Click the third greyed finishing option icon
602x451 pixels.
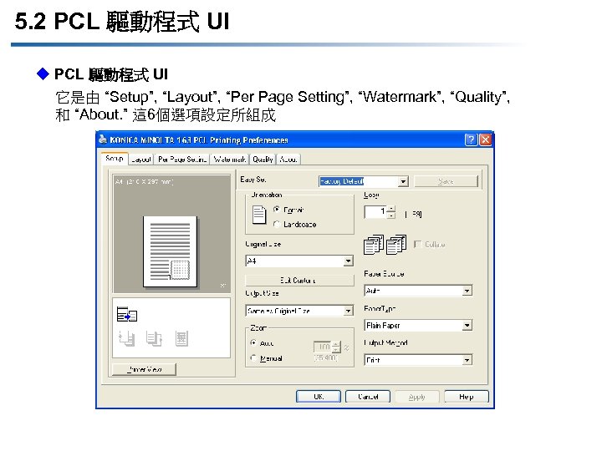coord(181,338)
